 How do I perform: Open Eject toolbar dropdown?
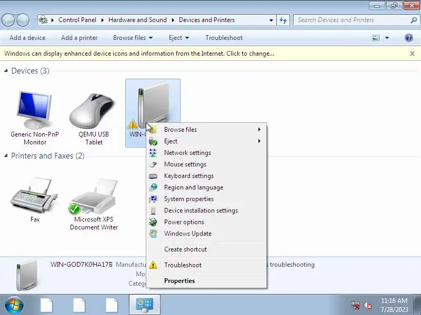point(179,38)
